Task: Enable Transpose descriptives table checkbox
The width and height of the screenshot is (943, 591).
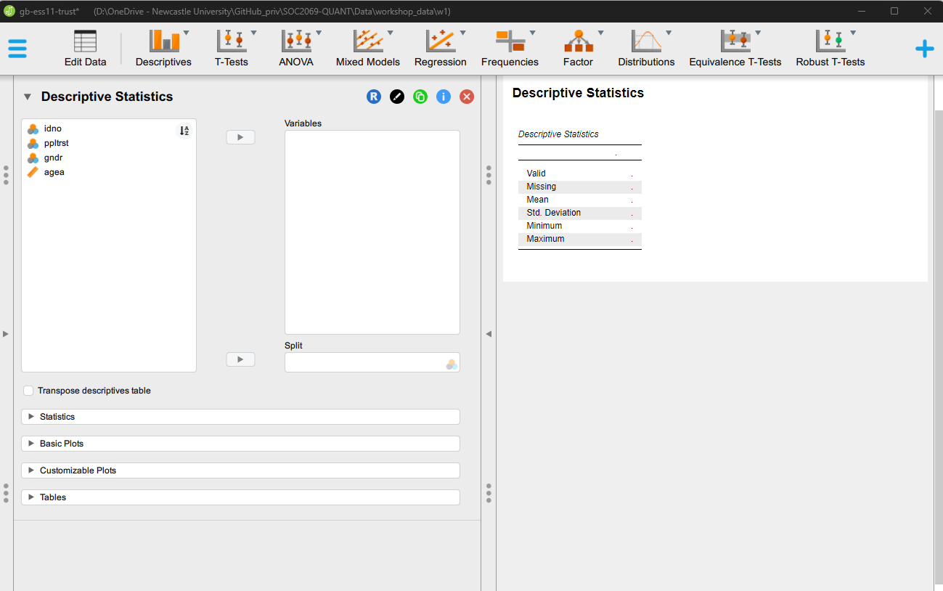Action: [x=28, y=391]
